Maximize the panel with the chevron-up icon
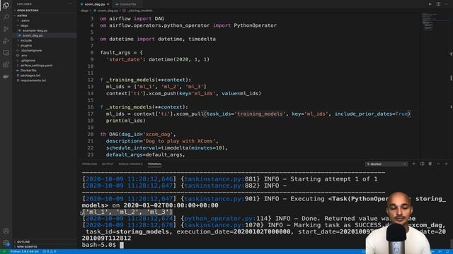453x254 pixels. tap(438, 164)
